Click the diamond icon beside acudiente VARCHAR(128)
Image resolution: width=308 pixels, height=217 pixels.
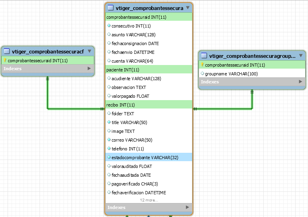(x=109, y=78)
